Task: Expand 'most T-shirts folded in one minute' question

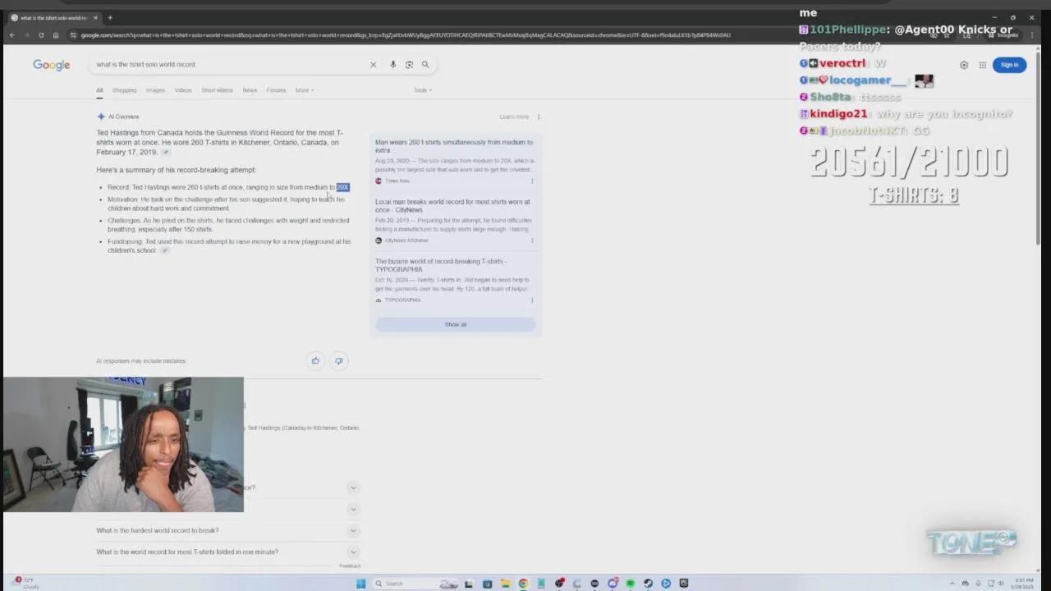Action: tap(353, 552)
